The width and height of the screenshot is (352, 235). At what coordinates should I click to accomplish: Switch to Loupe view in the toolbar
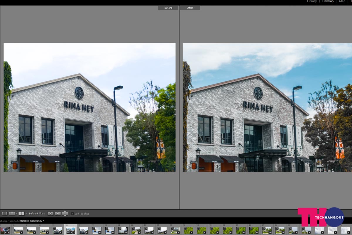[5, 214]
